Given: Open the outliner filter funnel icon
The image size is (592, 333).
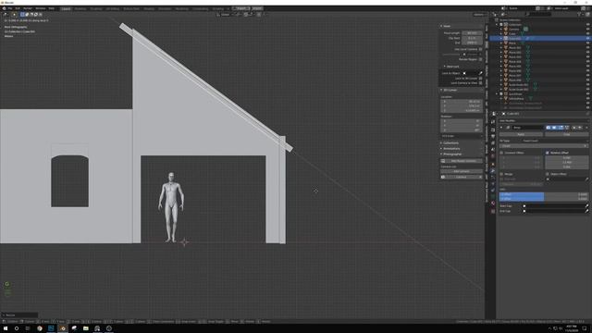Looking at the screenshot, I should tap(580, 14).
